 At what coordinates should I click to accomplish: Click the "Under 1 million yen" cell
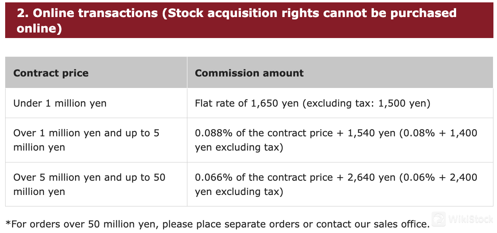(60, 103)
